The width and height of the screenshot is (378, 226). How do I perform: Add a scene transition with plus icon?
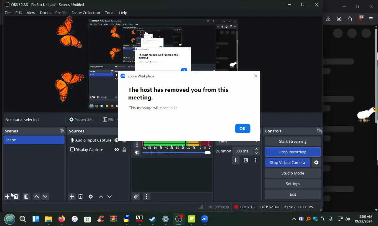point(236,160)
